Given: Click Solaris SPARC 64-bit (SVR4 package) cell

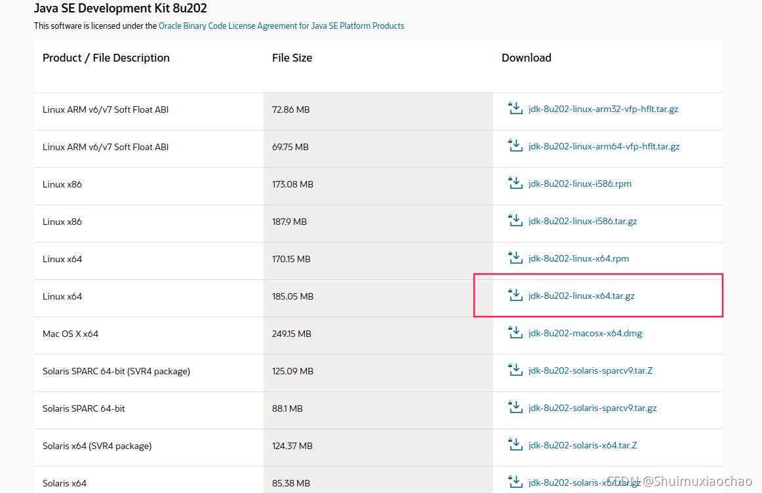Looking at the screenshot, I should [149, 373].
